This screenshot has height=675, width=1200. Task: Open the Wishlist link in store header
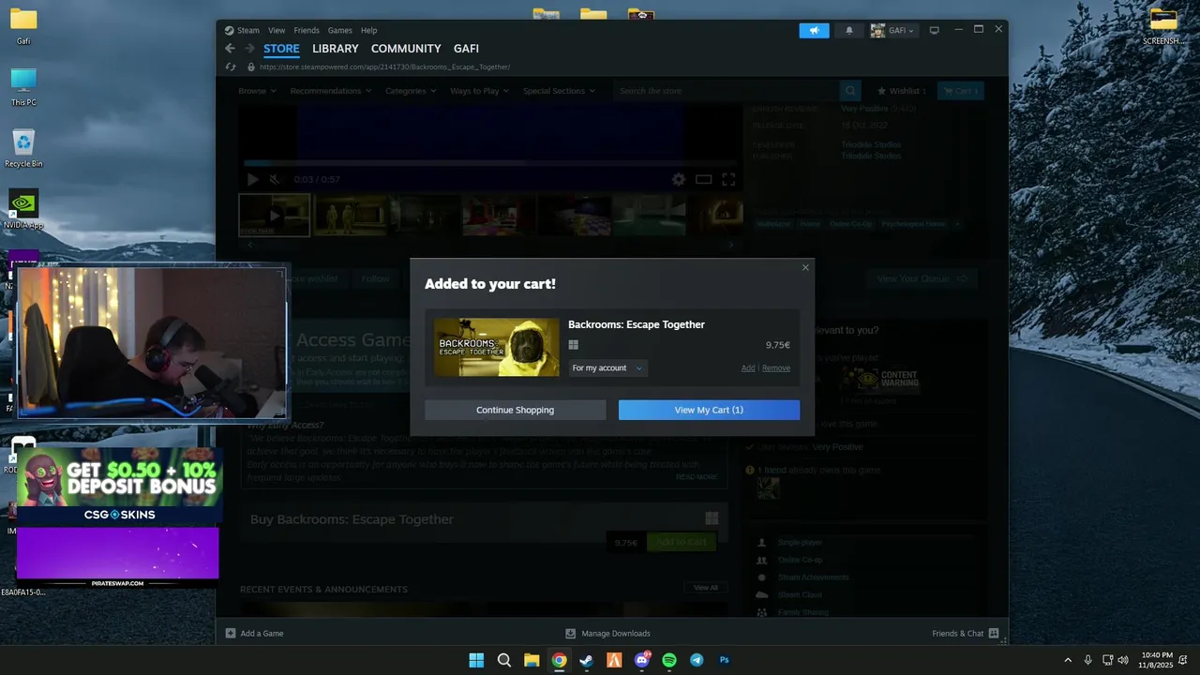(901, 91)
